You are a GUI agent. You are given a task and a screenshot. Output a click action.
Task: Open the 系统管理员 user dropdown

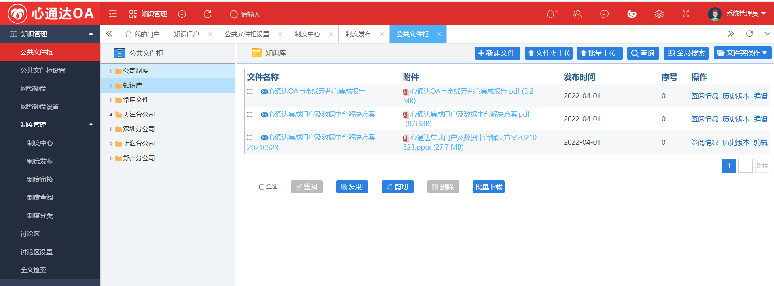[x=746, y=14]
